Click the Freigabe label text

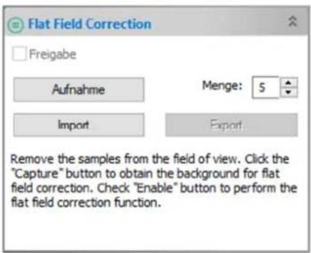[x=52, y=54]
